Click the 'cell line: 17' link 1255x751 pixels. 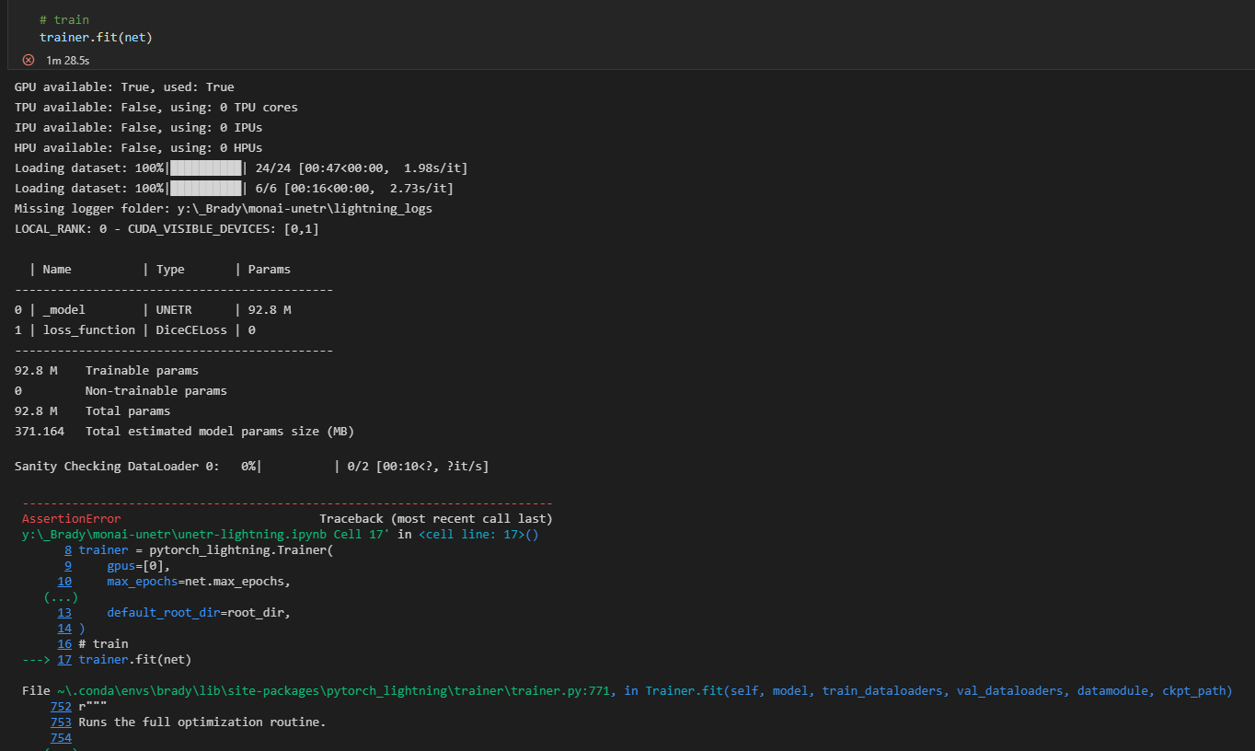[478, 535]
